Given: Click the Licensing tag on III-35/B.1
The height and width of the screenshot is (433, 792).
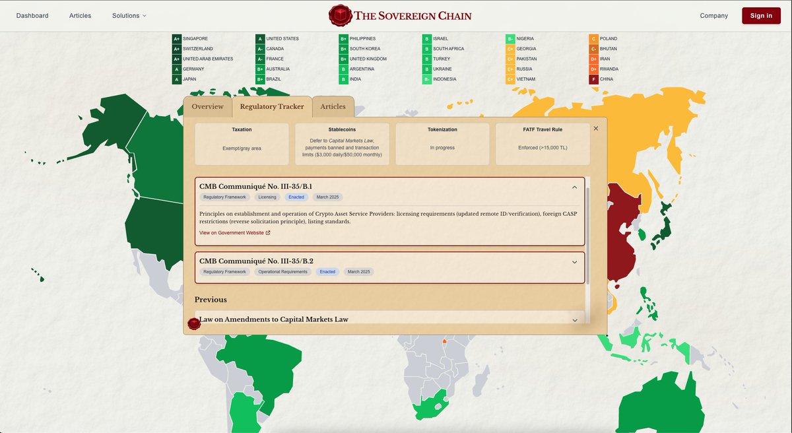Looking at the screenshot, I should point(267,197).
